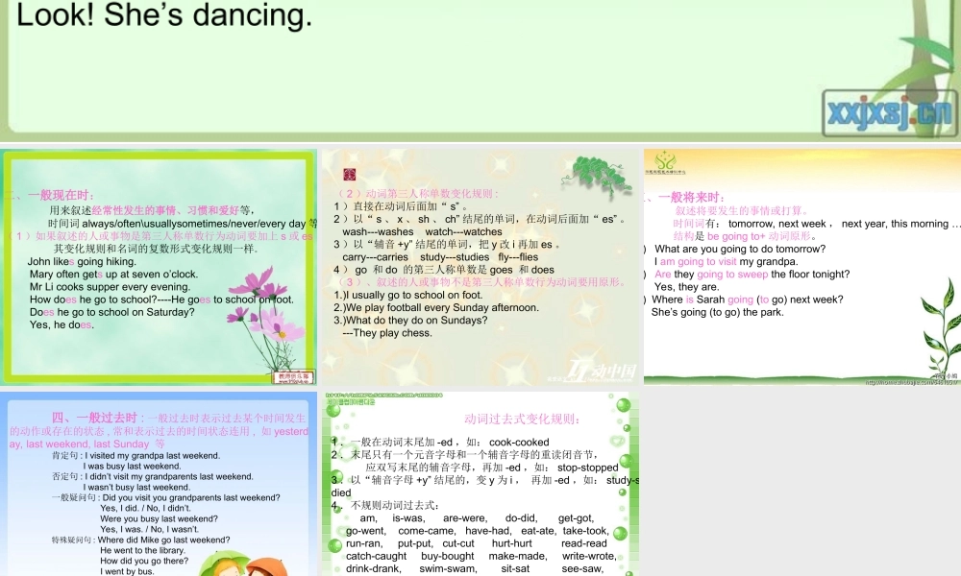The width and height of the screenshot is (961, 576).
Task: Click "I am going to visit my grandpa."
Action: tap(727, 262)
